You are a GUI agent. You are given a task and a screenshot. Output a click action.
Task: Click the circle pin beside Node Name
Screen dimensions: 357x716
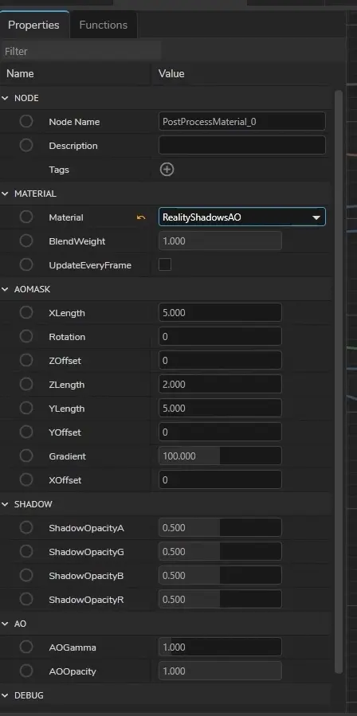click(26, 122)
